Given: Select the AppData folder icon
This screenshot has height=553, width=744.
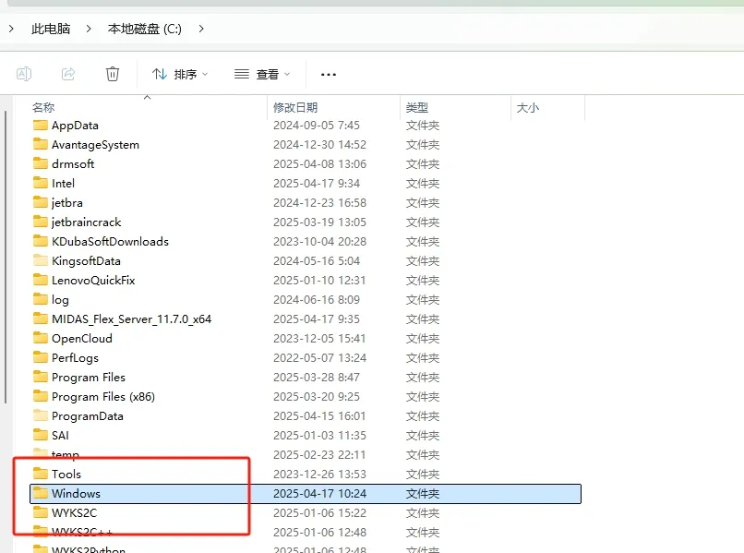Looking at the screenshot, I should coord(41,125).
